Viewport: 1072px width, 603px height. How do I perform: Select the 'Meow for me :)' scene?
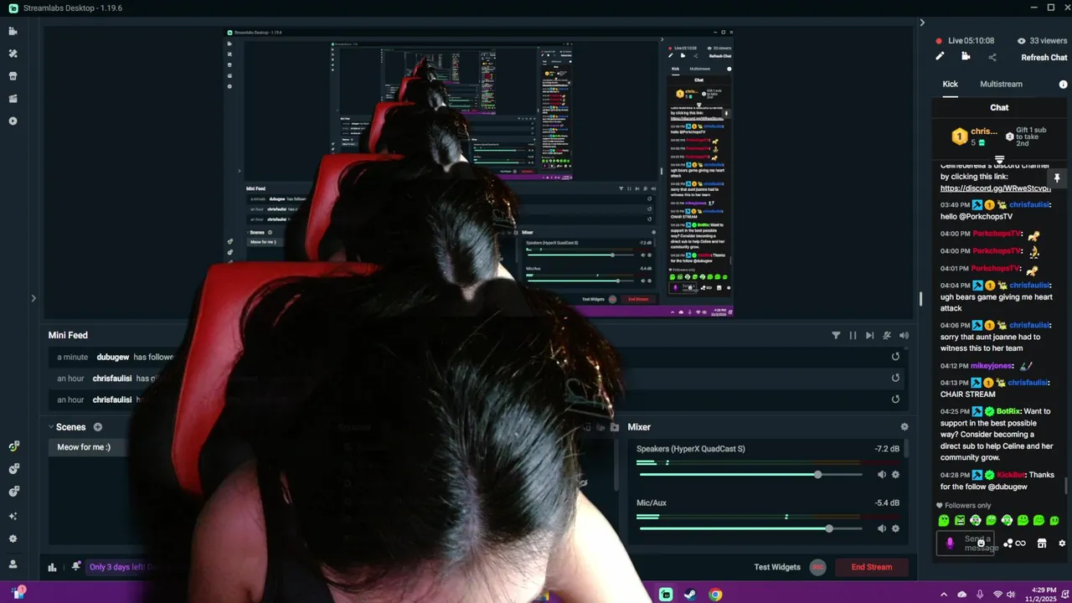pos(84,447)
